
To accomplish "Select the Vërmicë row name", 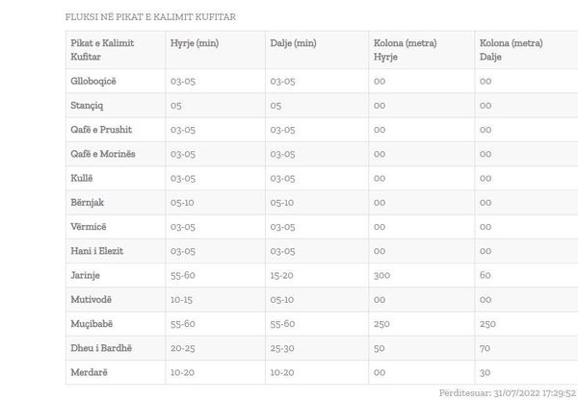I will click(x=88, y=227).
